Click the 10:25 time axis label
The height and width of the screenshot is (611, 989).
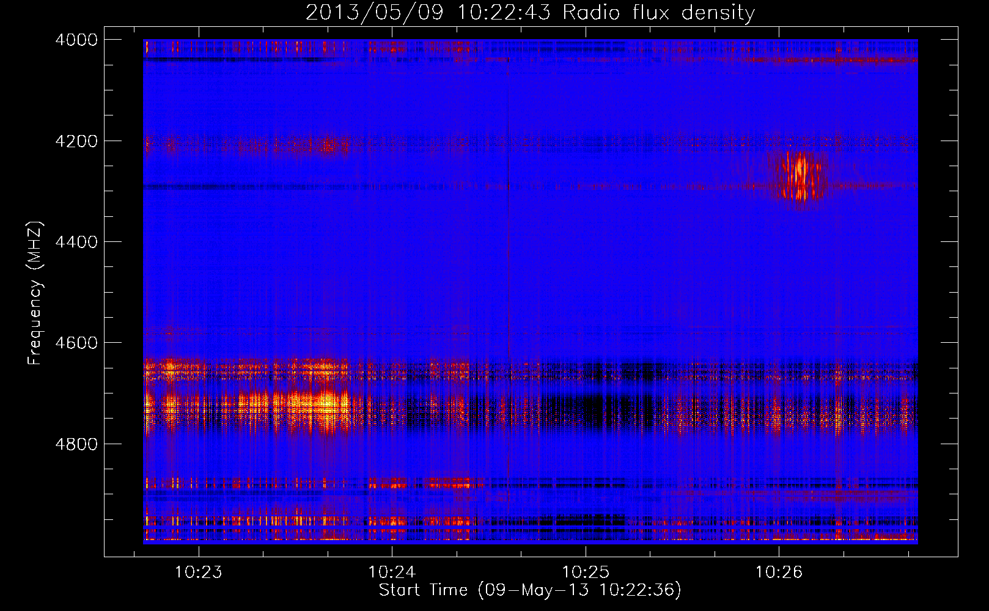tap(586, 573)
